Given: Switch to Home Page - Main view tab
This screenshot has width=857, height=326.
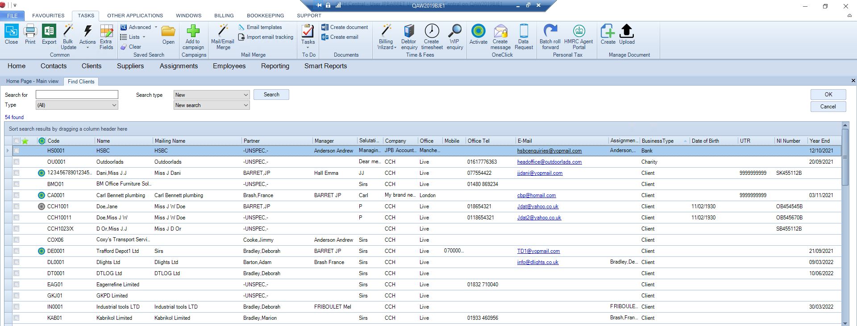Looking at the screenshot, I should (x=32, y=81).
